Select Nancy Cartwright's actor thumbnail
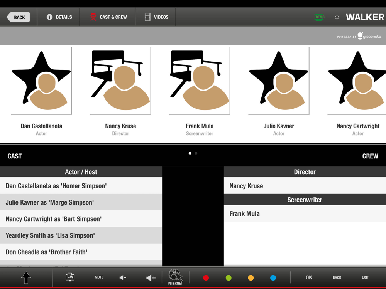This screenshot has width=386, height=289. (357, 81)
